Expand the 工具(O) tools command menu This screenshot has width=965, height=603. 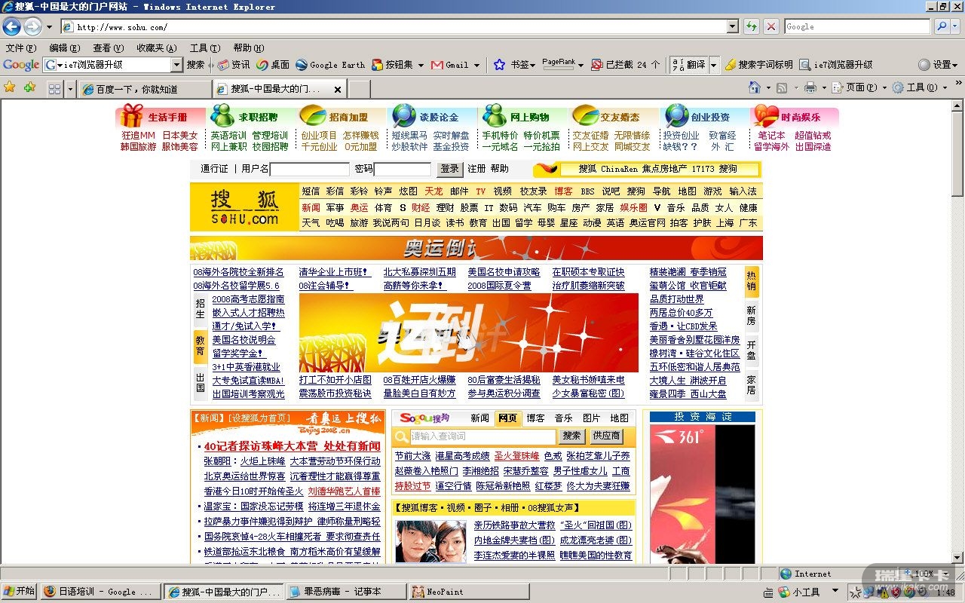(x=920, y=87)
